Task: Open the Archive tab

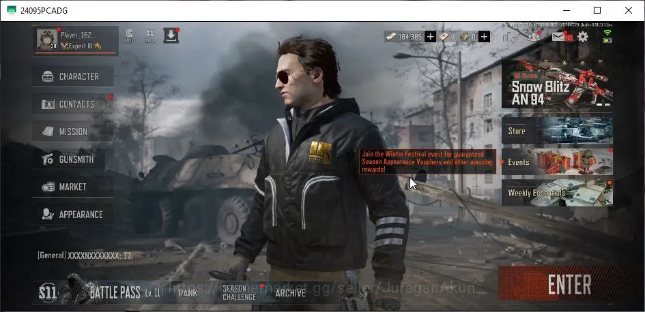Action: tap(290, 293)
